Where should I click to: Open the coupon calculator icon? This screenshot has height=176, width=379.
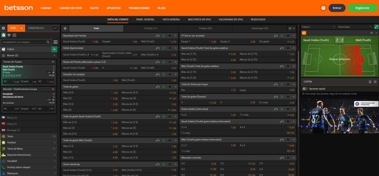click(x=370, y=82)
